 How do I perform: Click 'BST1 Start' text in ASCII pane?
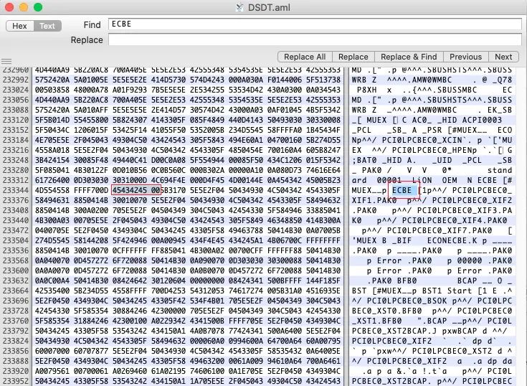pyautogui.click(x=447, y=291)
